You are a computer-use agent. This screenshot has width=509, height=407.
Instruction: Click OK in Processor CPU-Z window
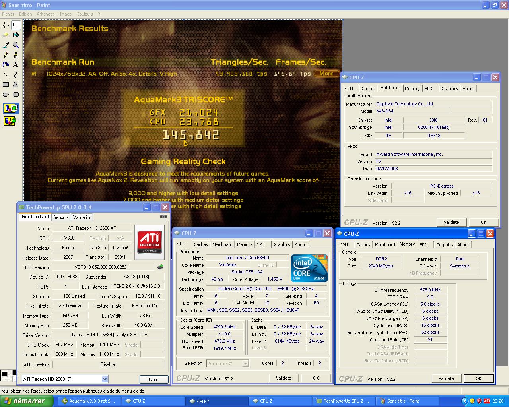click(316, 378)
